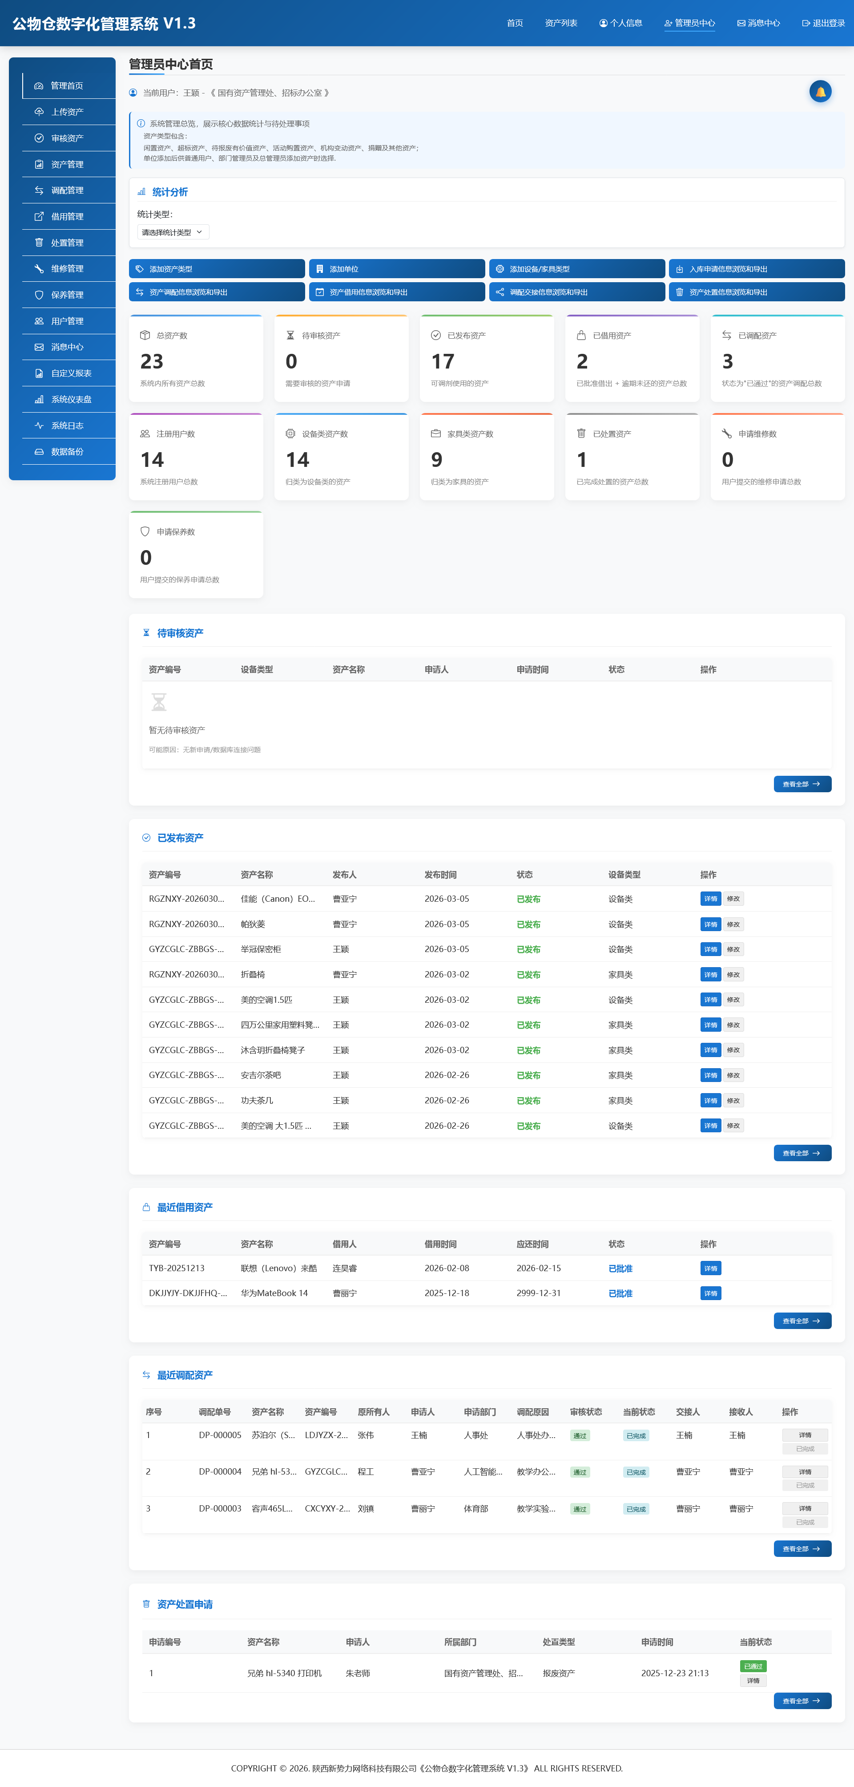854x1787 pixels.
Task: Expand the 请选择统计类型 dropdown
Action: click(x=173, y=232)
